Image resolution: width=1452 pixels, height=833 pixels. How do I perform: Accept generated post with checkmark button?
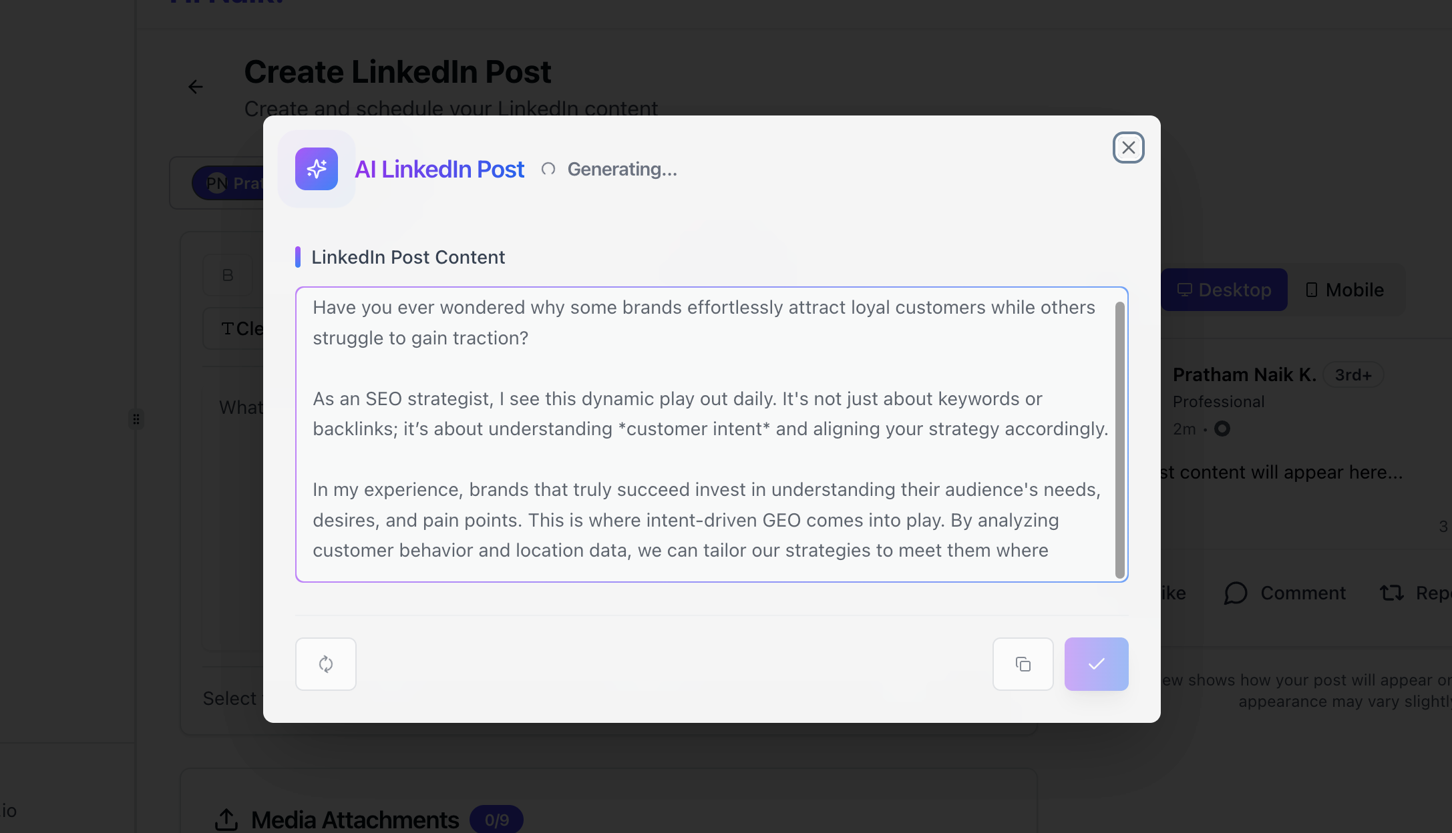[x=1096, y=664]
